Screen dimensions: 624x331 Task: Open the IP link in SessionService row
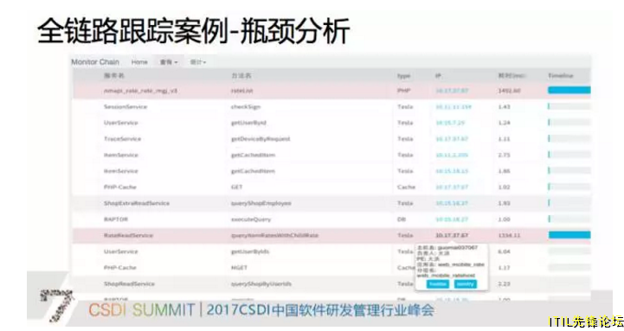point(454,107)
